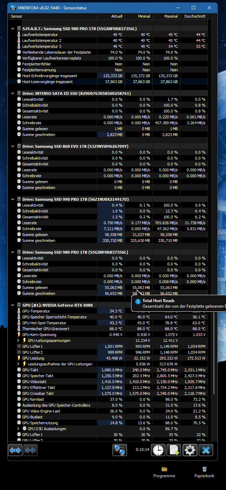
Task: Click drive icon of INTENSO SATA III SSD group
Action: [19, 93]
